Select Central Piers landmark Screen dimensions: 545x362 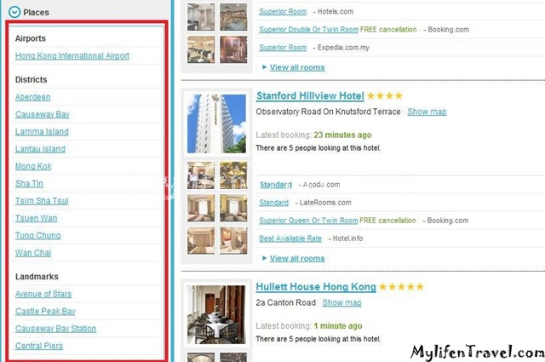pos(39,346)
